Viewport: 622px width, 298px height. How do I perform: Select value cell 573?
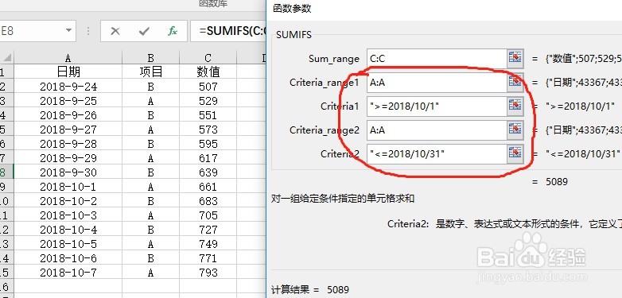(208, 130)
